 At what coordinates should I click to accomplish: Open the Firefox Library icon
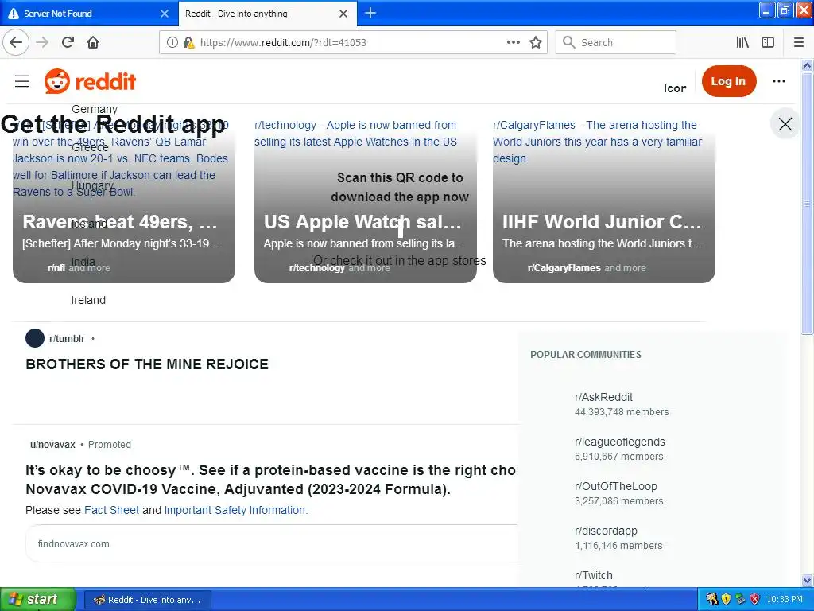[x=742, y=42]
